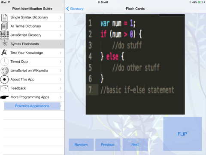The width and height of the screenshot is (206, 155).
Task: Expand the Feedback row chevron
Action: pos(61,88)
